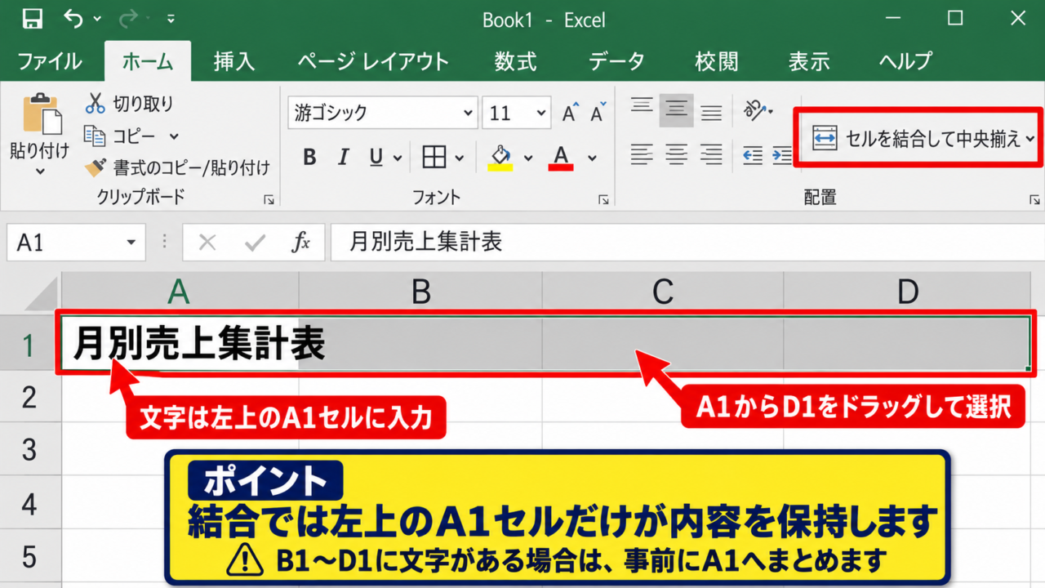The height and width of the screenshot is (588, 1045).
Task: Click 切り取り scissors button
Action: click(x=130, y=104)
